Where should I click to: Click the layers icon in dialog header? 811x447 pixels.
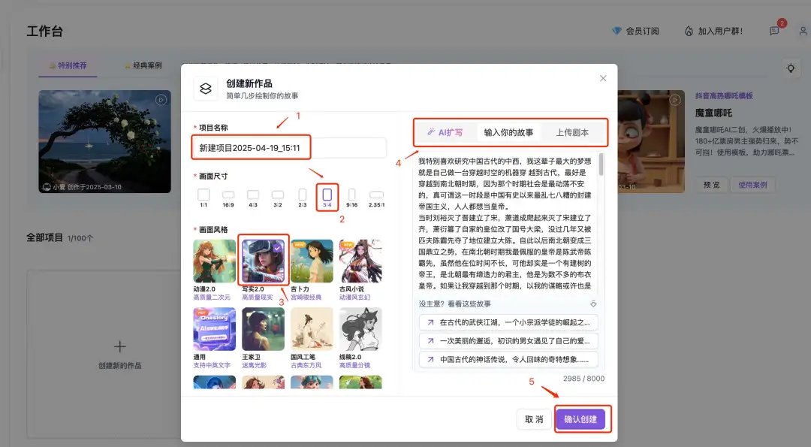[205, 89]
